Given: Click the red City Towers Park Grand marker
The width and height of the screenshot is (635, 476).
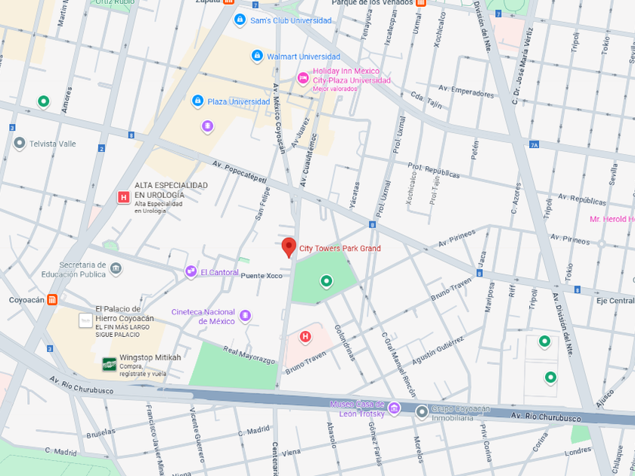Looking at the screenshot, I should (289, 248).
